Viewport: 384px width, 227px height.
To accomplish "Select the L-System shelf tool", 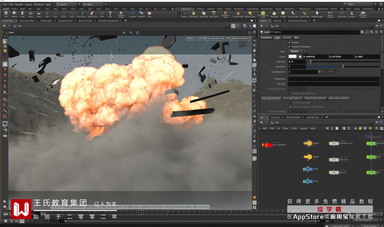I will coord(132,14).
